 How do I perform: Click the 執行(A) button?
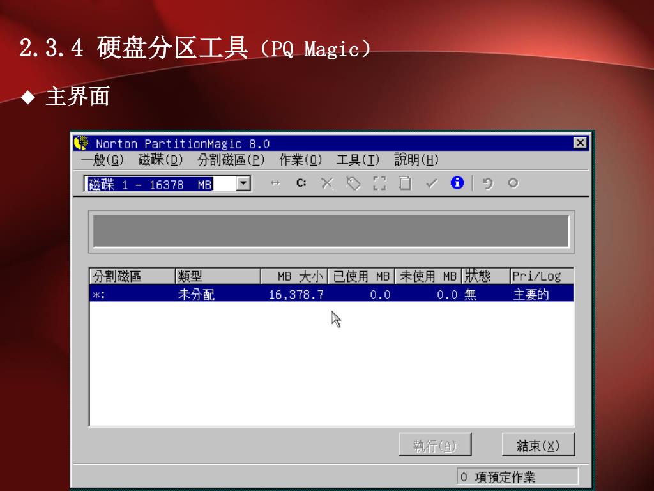coord(435,445)
